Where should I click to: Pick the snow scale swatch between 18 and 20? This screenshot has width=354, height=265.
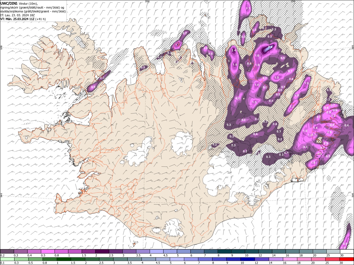[x=306, y=251]
